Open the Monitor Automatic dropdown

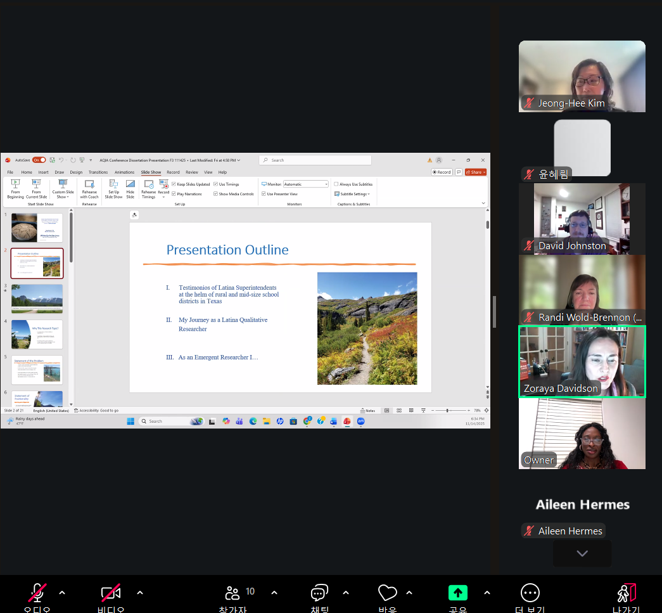pyautogui.click(x=306, y=184)
